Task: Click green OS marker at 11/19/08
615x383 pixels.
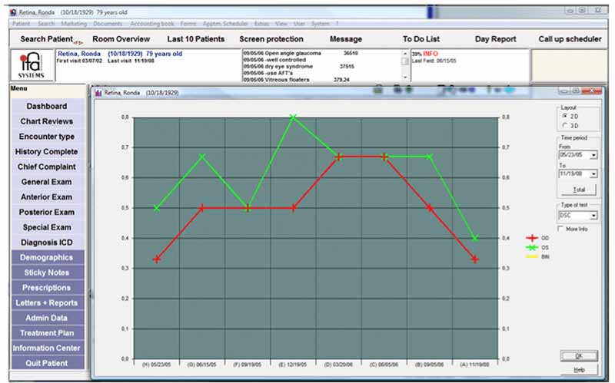Action: 475,238
